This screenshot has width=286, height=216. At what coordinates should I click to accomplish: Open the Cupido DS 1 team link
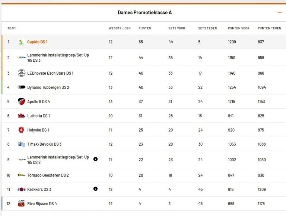[x=37, y=42]
